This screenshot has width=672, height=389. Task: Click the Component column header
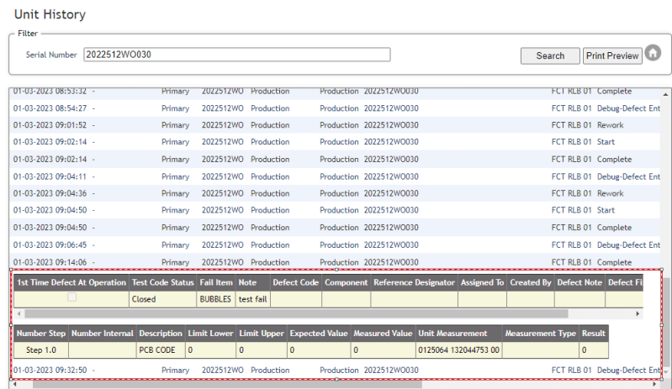point(347,282)
